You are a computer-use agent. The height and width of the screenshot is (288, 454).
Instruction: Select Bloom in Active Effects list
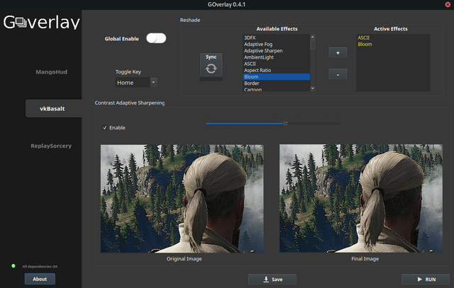(x=365, y=45)
